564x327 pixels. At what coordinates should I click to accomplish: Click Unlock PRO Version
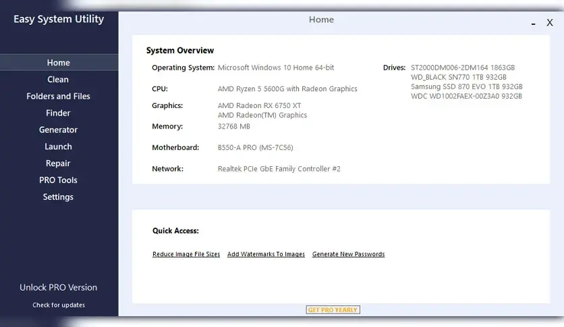(x=58, y=287)
